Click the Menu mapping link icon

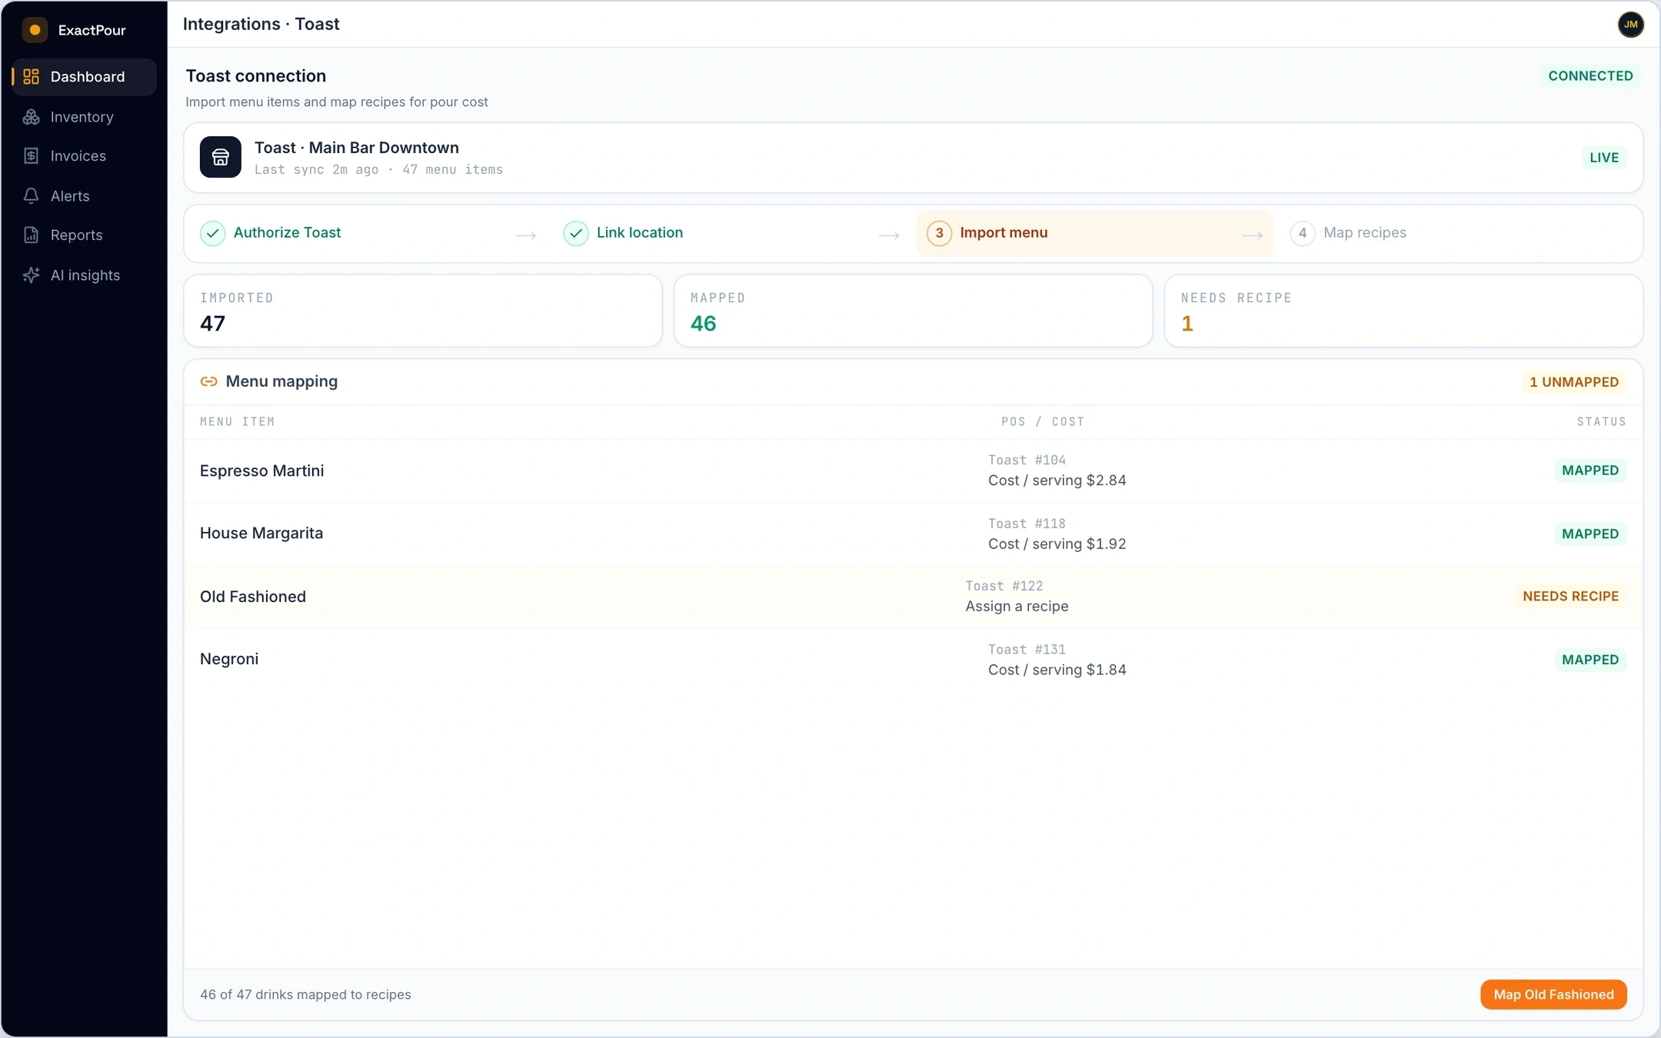click(x=208, y=381)
